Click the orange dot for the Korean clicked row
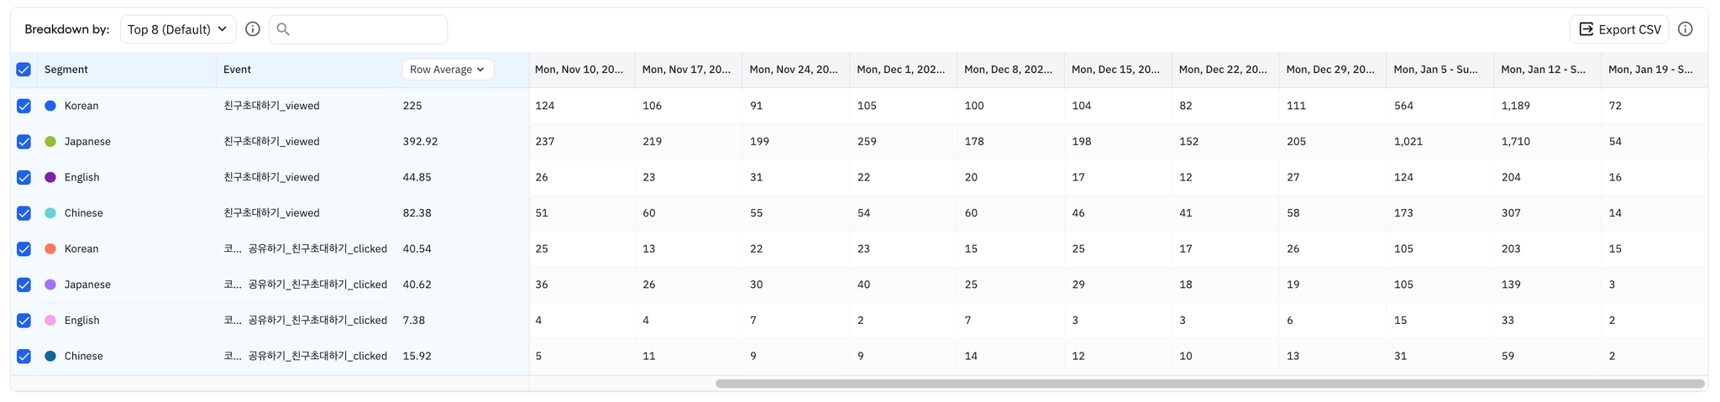This screenshot has width=1720, height=402. coord(50,249)
